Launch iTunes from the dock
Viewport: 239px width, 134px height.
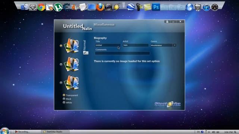click(x=206, y=7)
